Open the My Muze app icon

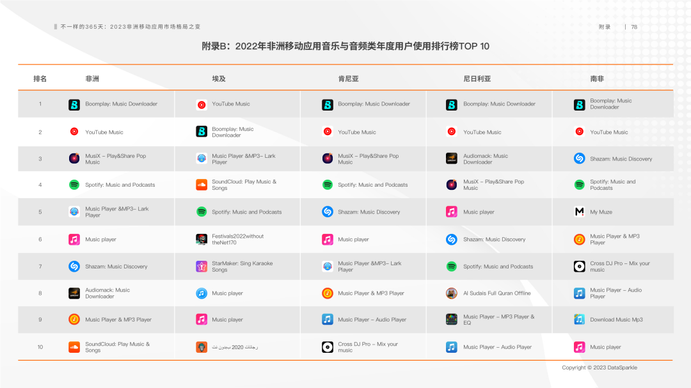(x=580, y=212)
